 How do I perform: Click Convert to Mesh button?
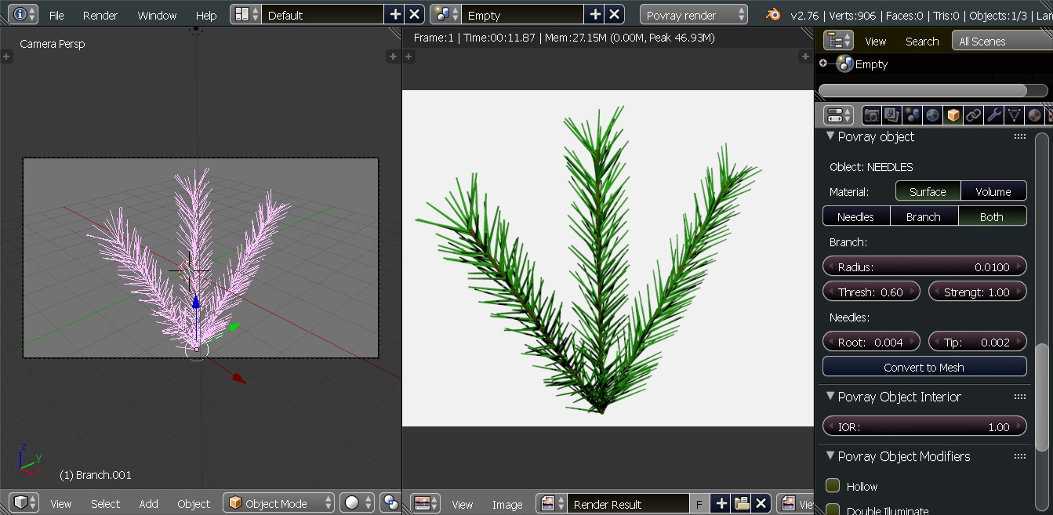924,367
